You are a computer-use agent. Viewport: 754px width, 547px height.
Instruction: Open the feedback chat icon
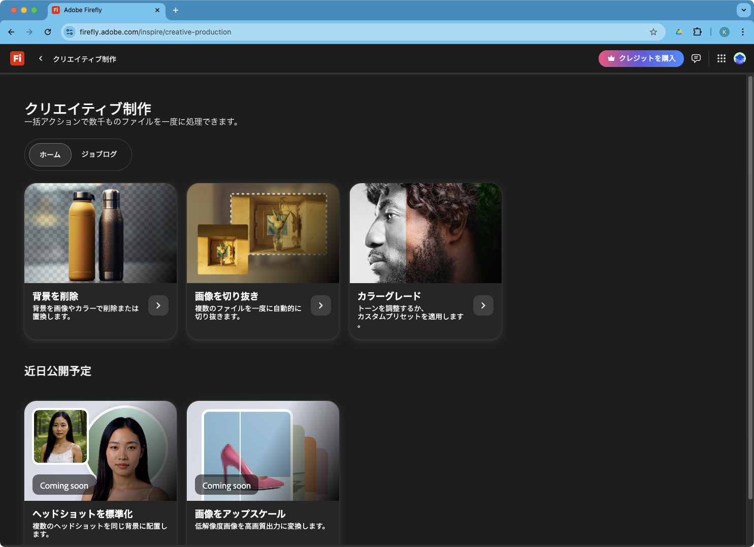pyautogui.click(x=696, y=58)
